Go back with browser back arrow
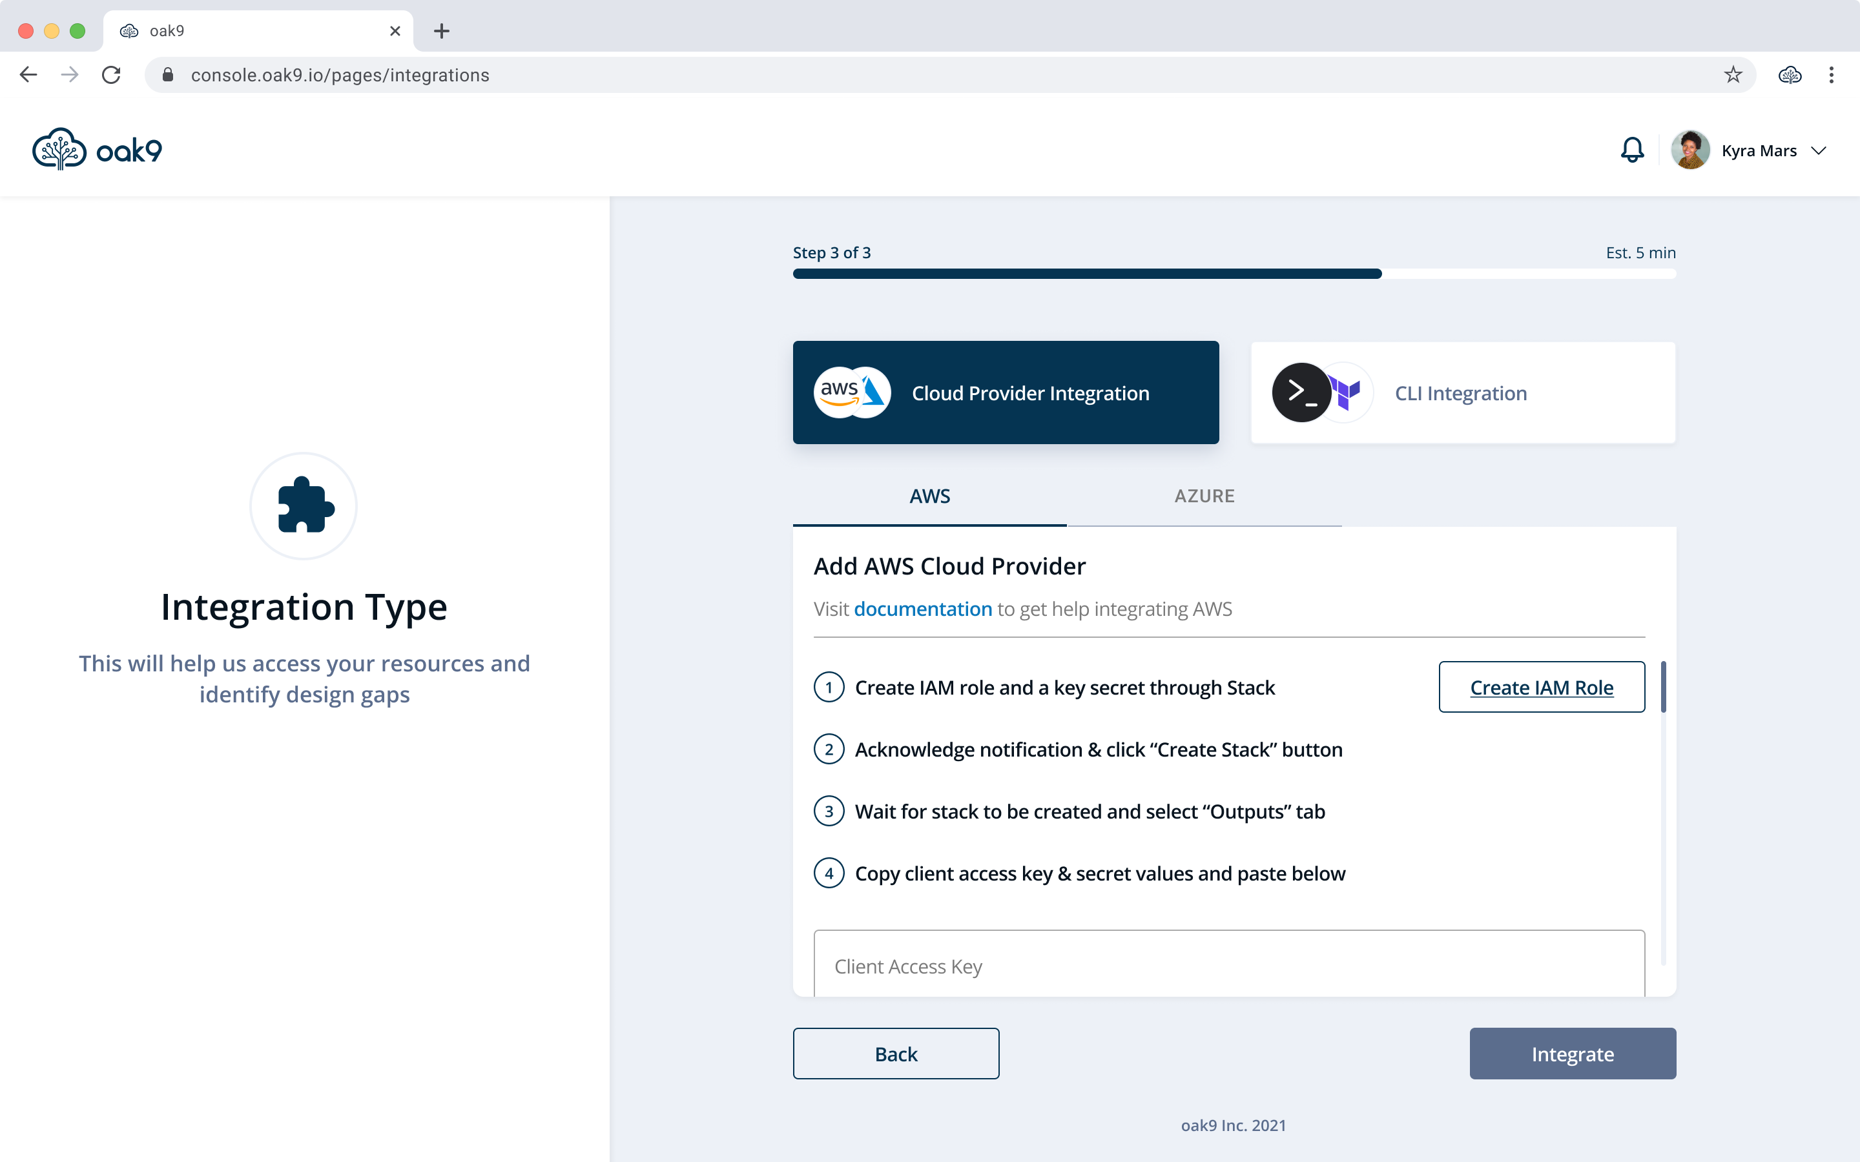Screen dimensions: 1860x1162 [28, 74]
